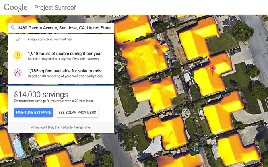Select "1,785 sq feet available for solar panels"
This screenshot has height=167, width=268.
(x=64, y=71)
